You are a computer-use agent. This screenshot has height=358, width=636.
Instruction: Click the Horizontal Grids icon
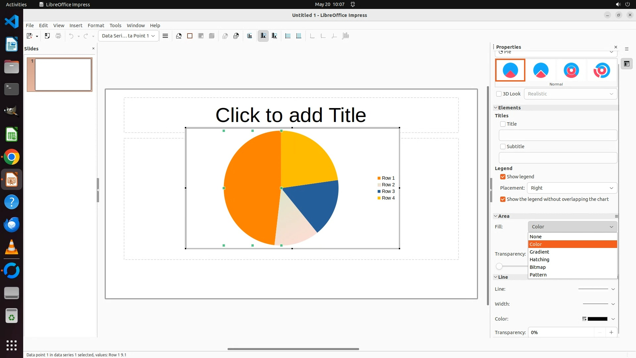click(x=288, y=36)
